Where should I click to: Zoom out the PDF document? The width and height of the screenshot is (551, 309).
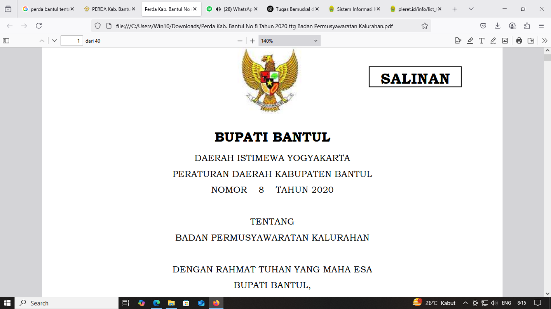(240, 41)
